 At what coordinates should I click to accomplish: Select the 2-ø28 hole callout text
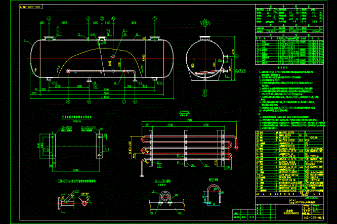(x=67, y=127)
